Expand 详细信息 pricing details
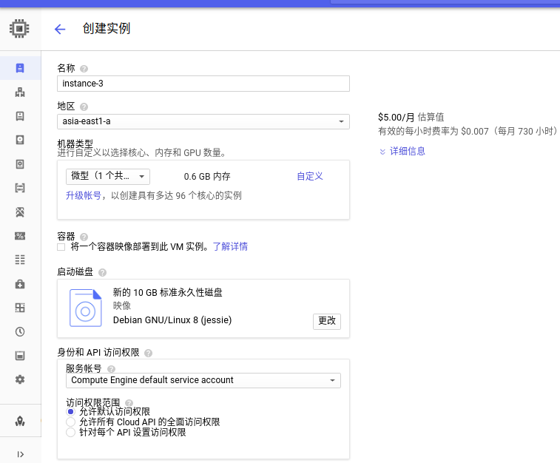 click(x=402, y=151)
